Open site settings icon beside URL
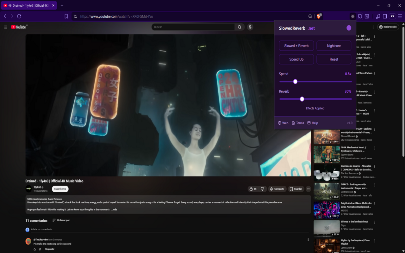This screenshot has height=253, width=405. (x=75, y=16)
